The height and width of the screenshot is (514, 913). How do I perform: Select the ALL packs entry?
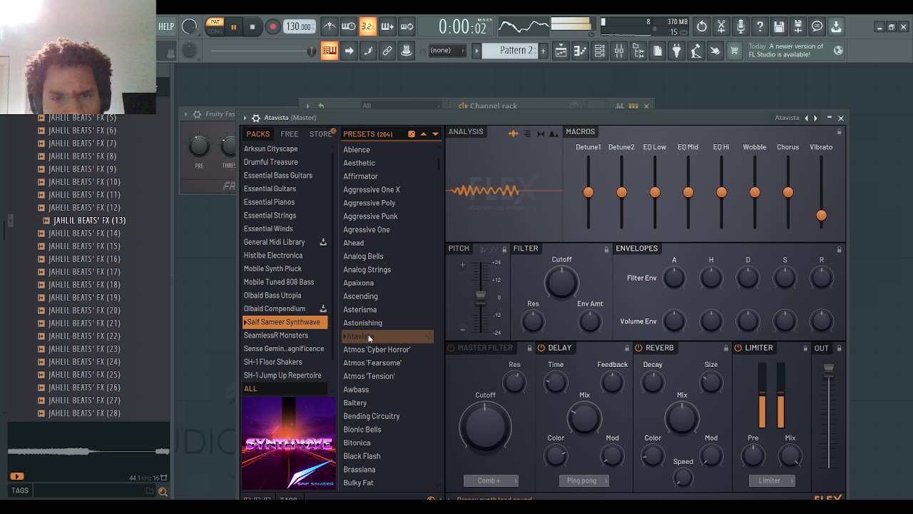coord(285,388)
